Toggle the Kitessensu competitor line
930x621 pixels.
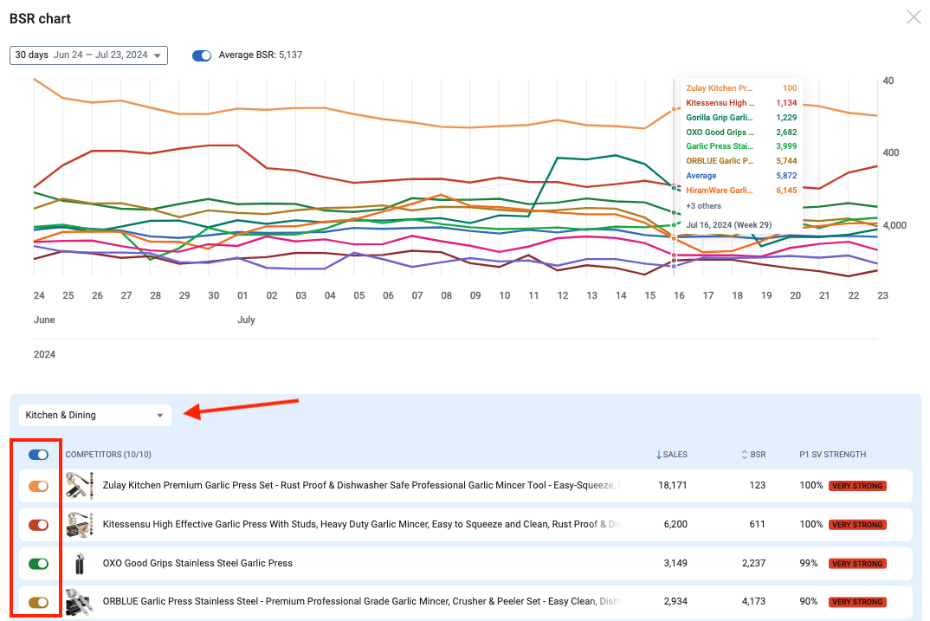39,525
